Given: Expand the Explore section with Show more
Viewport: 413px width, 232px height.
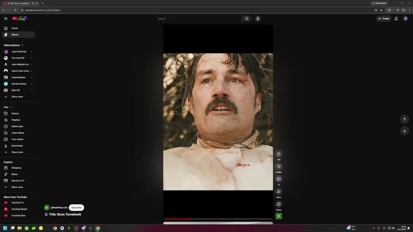Looking at the screenshot, I should pyautogui.click(x=18, y=187).
